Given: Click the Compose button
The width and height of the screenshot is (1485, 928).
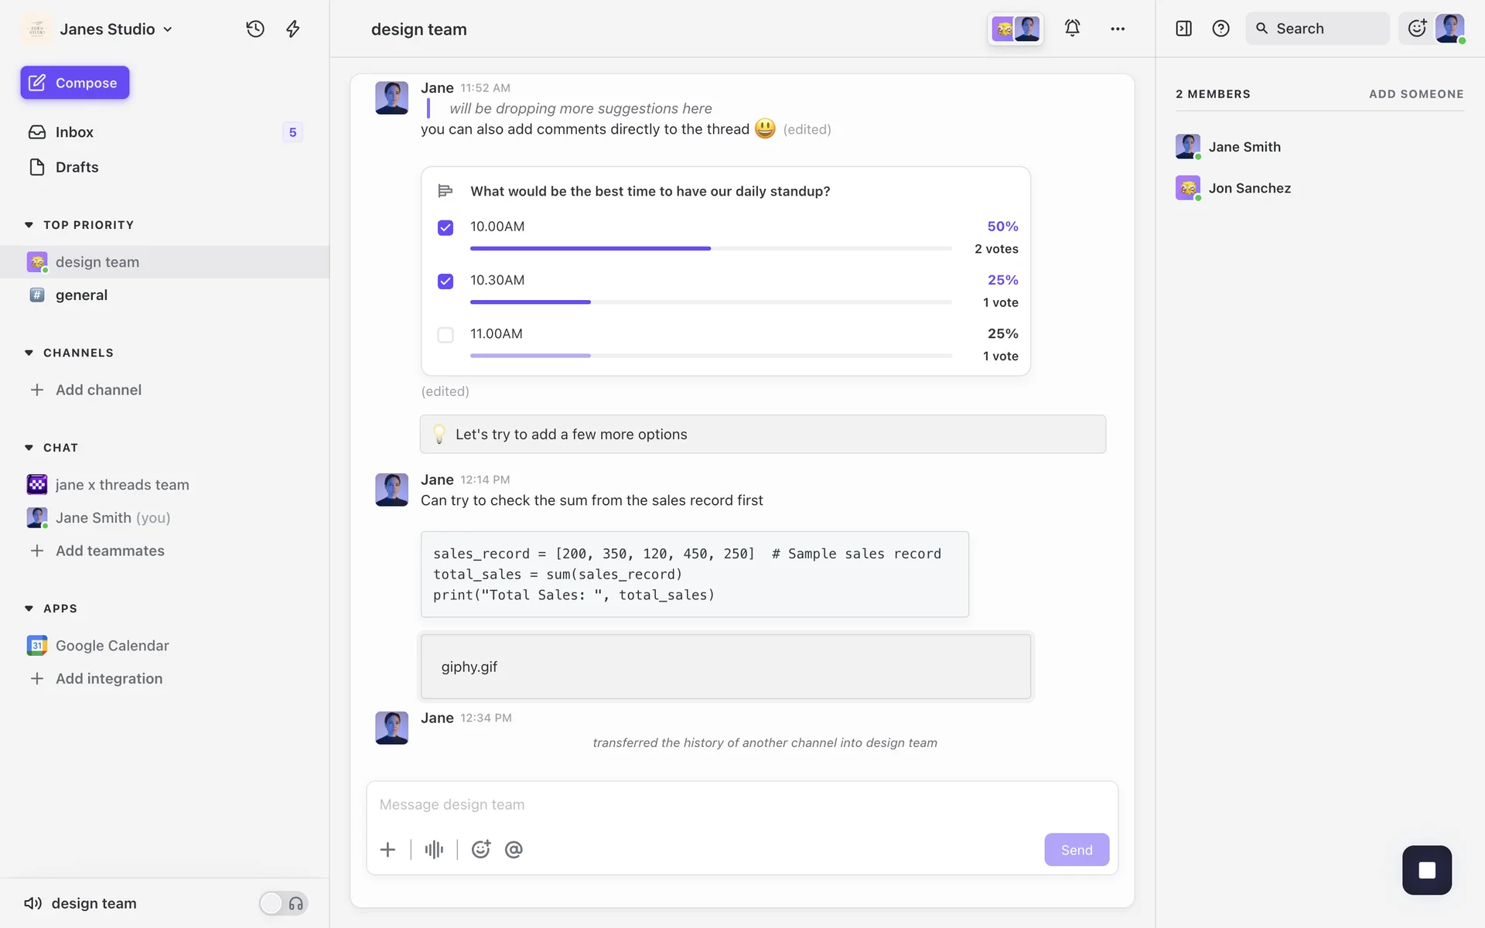Looking at the screenshot, I should click(75, 83).
